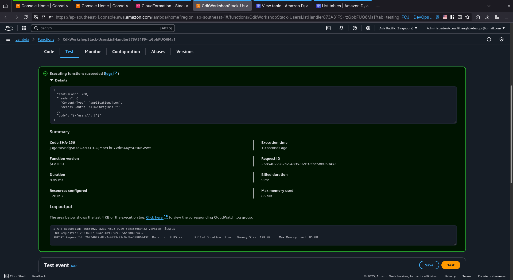The height and width of the screenshot is (280, 513).
Task: Open the tutorials panel icon near the breadcrumb
Action: click(502, 39)
